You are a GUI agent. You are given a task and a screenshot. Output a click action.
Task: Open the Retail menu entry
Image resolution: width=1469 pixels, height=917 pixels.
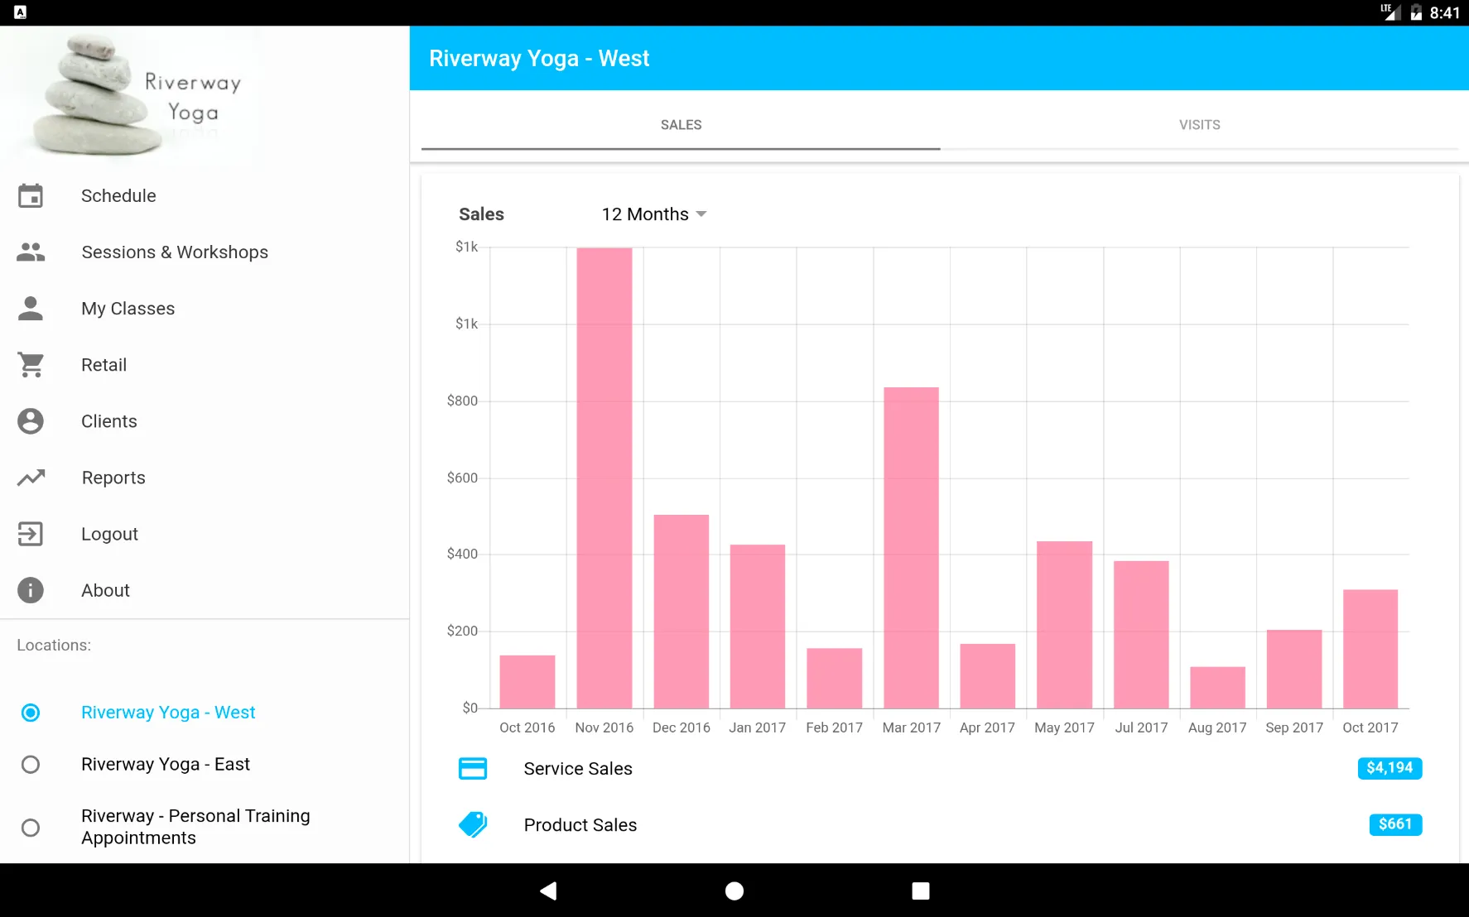click(x=205, y=365)
